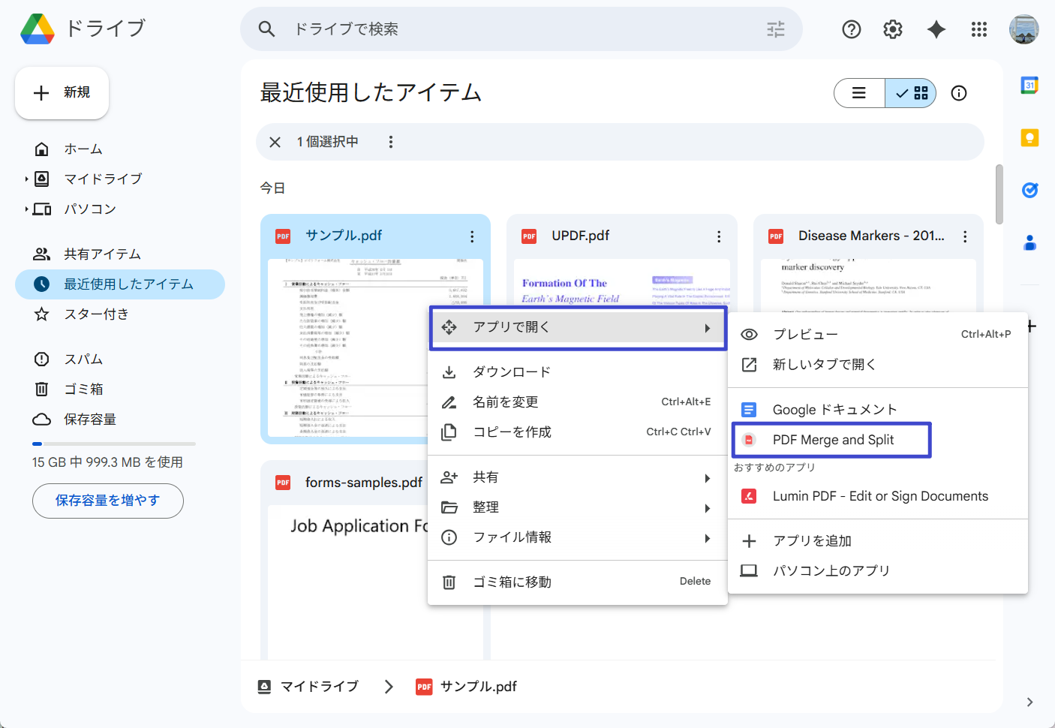Open advanced search filter options icon

point(776,29)
